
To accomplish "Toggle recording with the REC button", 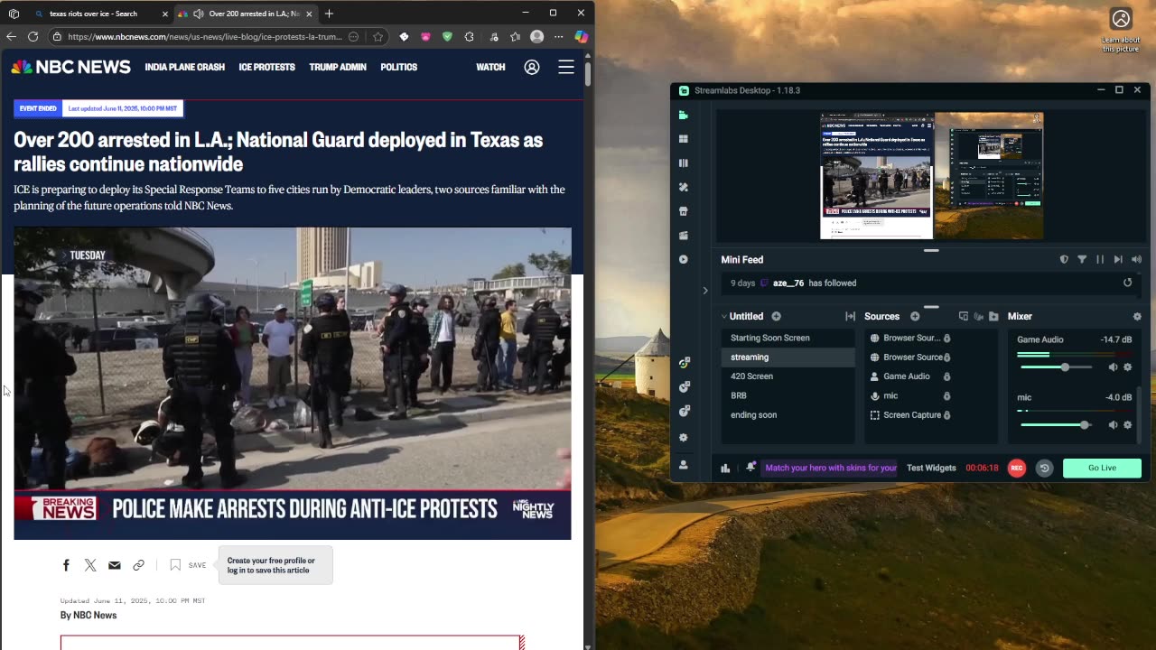I will 1017,468.
